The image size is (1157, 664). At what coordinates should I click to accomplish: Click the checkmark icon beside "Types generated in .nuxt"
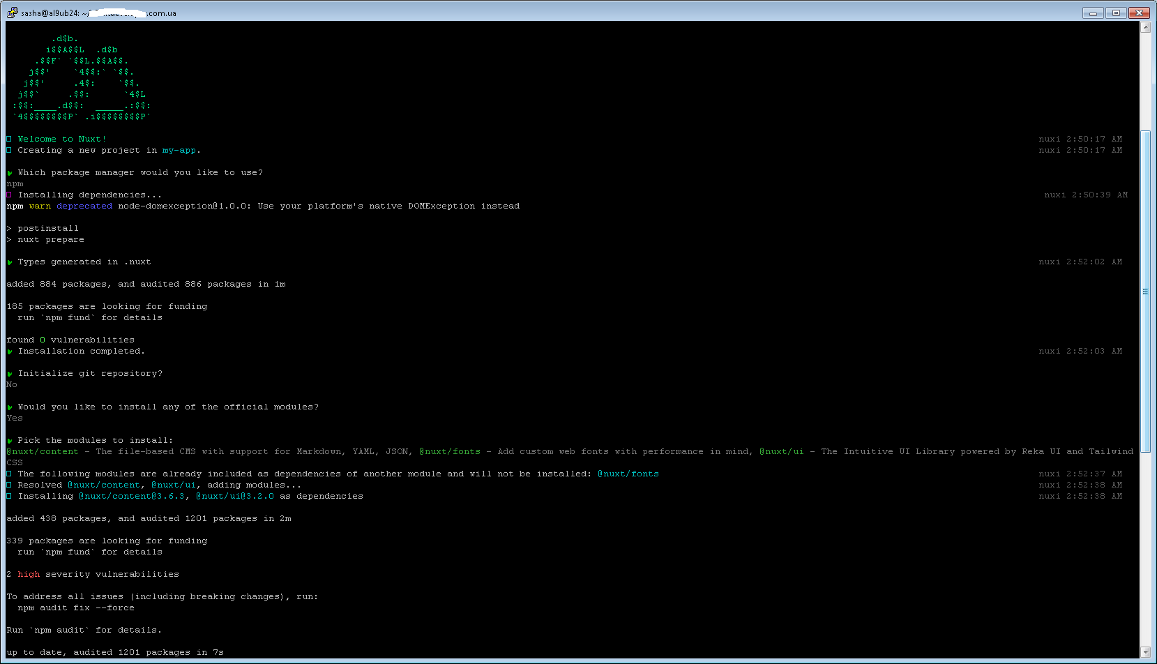coord(9,262)
